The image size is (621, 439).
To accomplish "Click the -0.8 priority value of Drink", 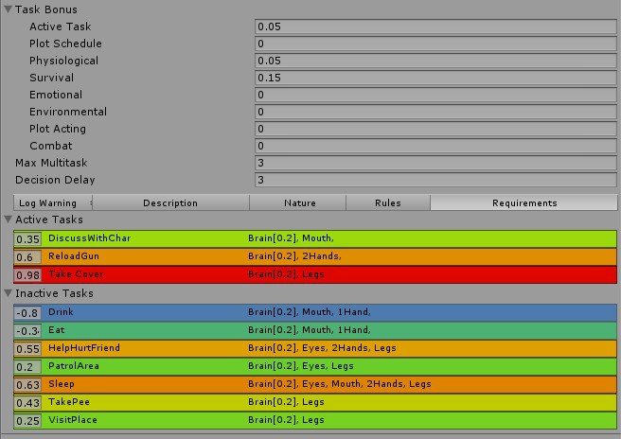I will (27, 313).
